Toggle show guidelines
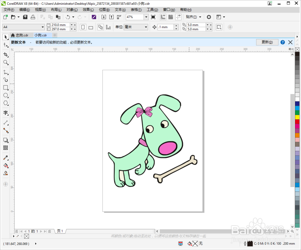 178,17
